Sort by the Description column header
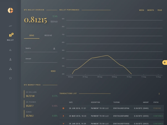Screen dimensions: 167x125 point(96,102)
